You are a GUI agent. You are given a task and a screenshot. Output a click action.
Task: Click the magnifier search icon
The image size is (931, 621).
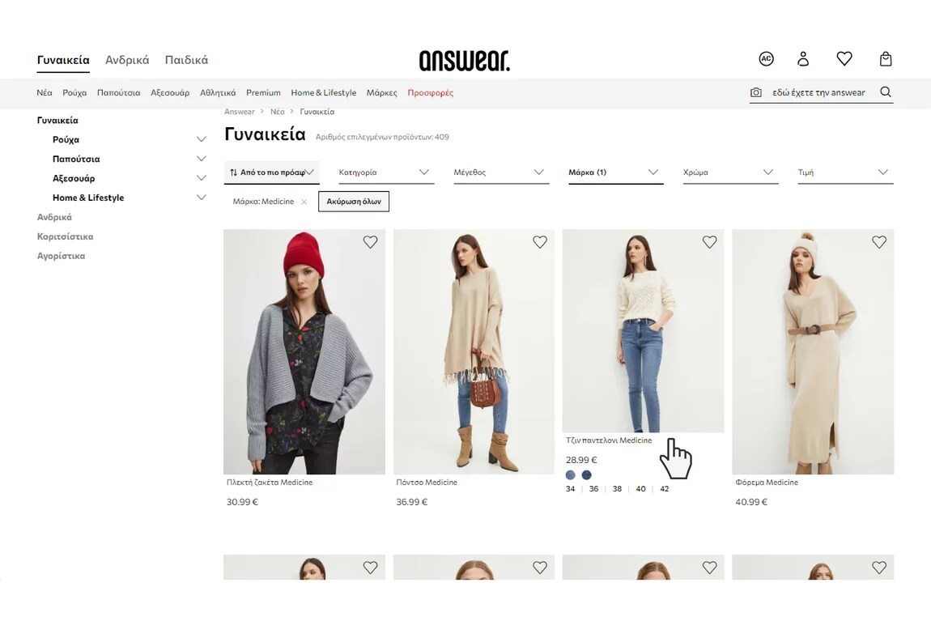click(886, 92)
